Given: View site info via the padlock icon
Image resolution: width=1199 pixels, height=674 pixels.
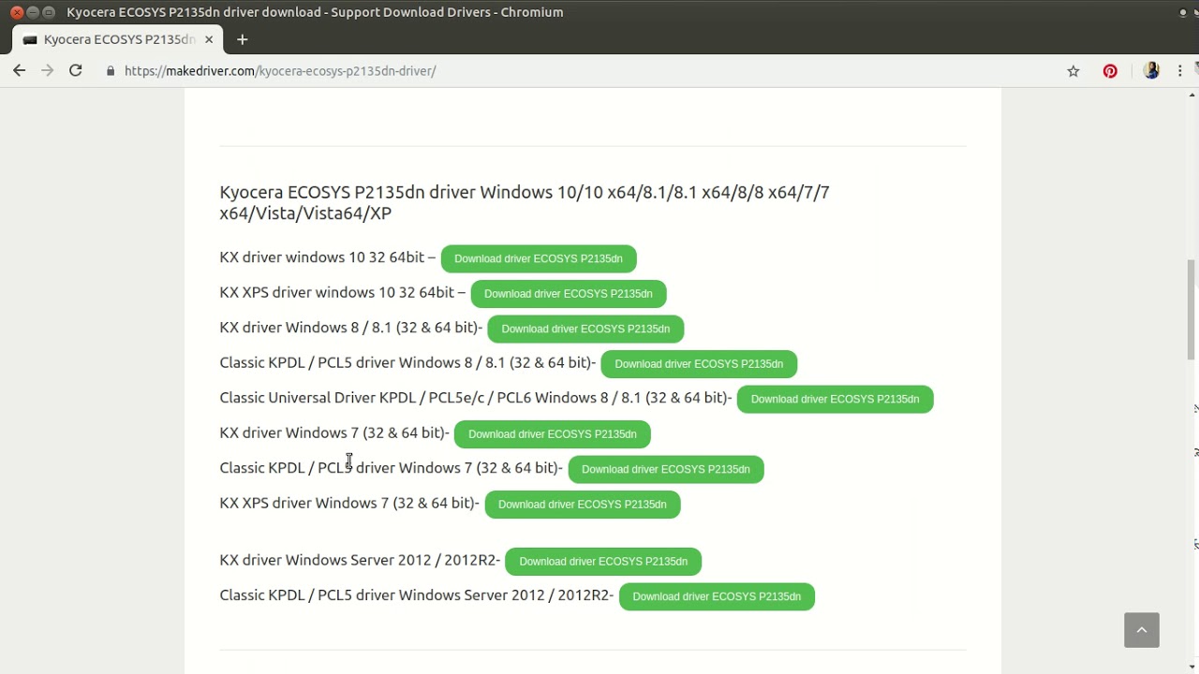Looking at the screenshot, I should point(111,71).
